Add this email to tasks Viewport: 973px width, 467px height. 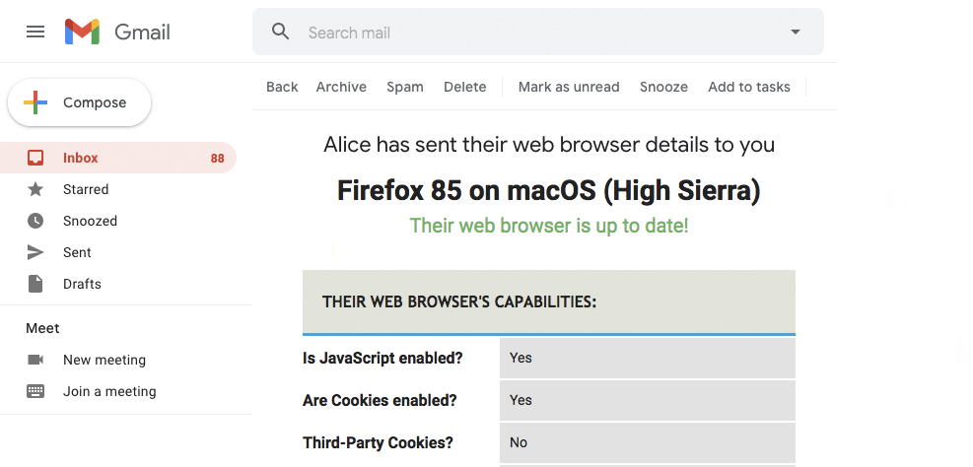point(749,87)
